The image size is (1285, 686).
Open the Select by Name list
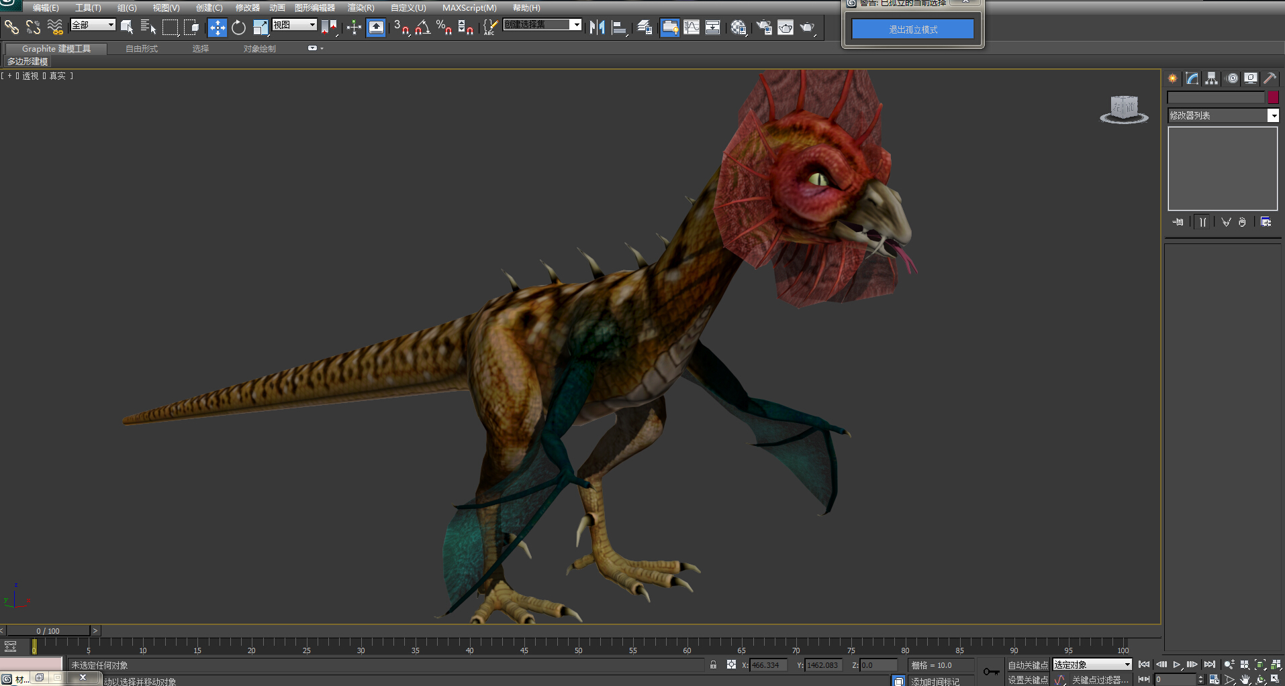148,27
